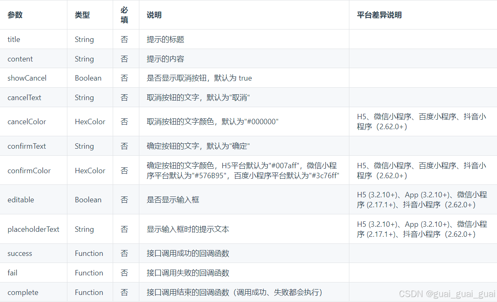Click the String type in title row
The image size is (497, 302).
point(84,39)
